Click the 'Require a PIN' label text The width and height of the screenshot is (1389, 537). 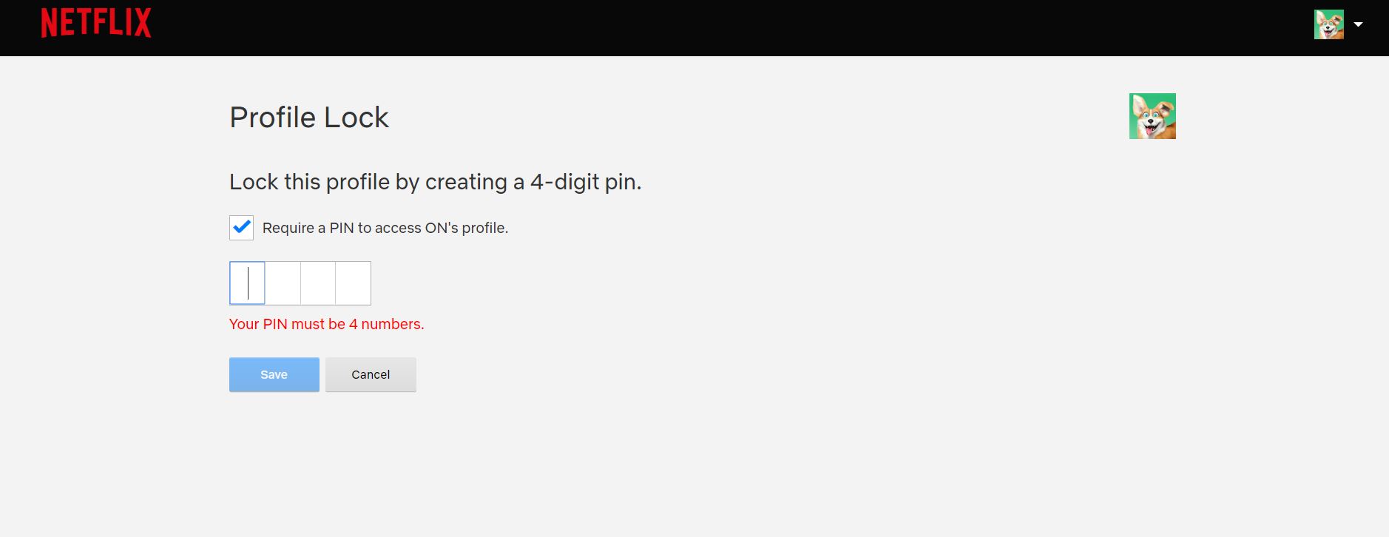(311, 228)
